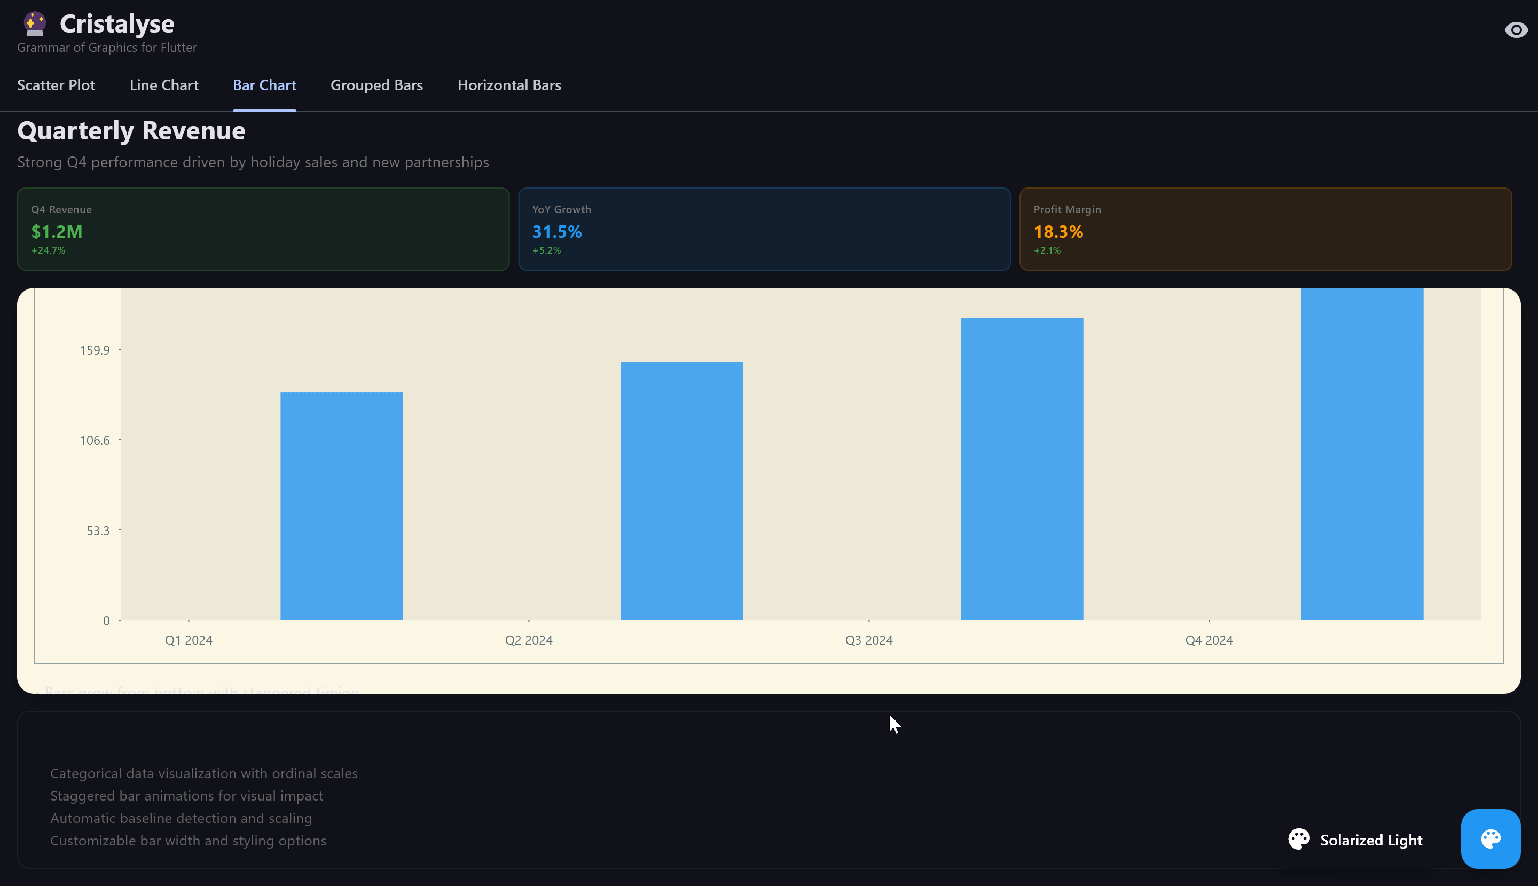This screenshot has height=886, width=1538.
Task: Select the Profit Margin stat card
Action: tap(1265, 229)
